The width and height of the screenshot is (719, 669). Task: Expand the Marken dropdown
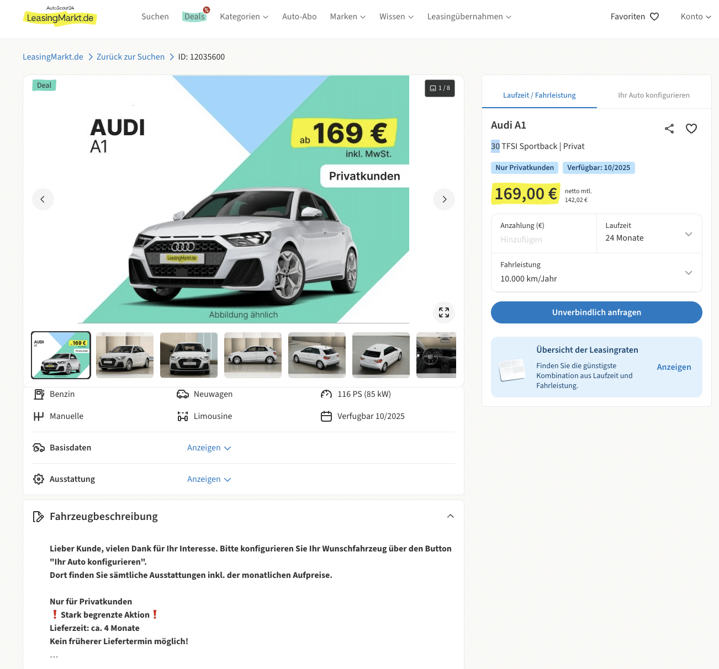[348, 17]
